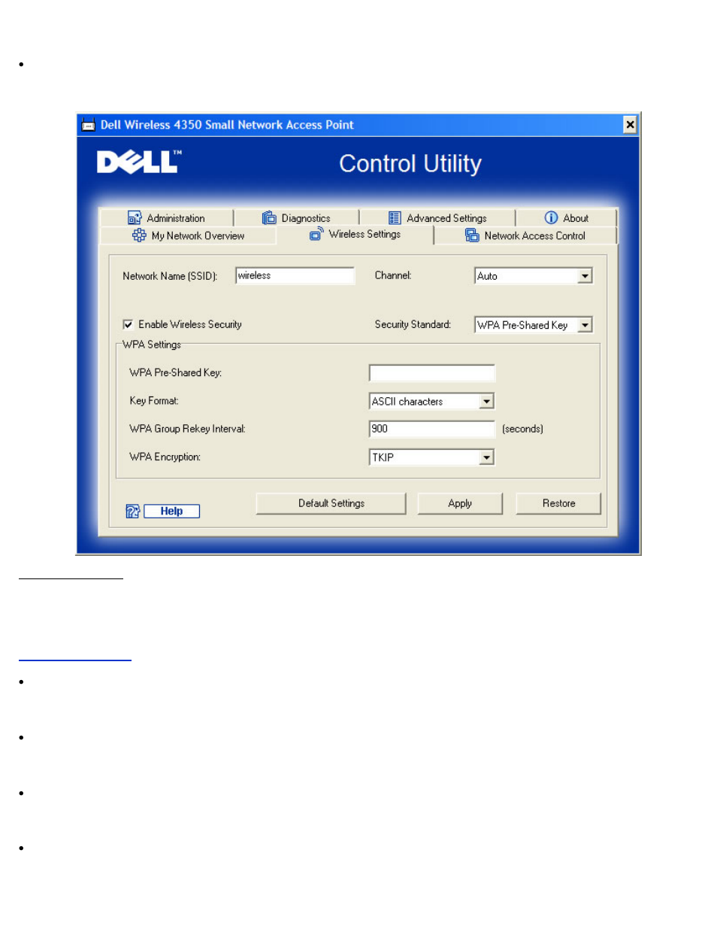The image size is (717, 929).
Task: Open the WPA Encryption dropdown
Action: (x=486, y=457)
